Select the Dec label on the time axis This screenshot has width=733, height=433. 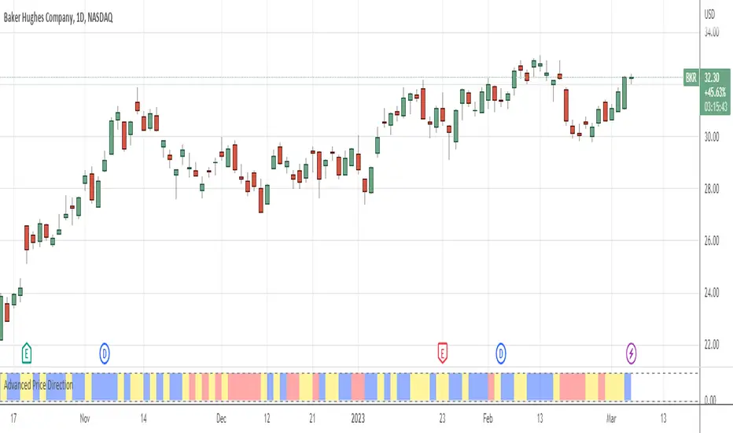coord(221,417)
